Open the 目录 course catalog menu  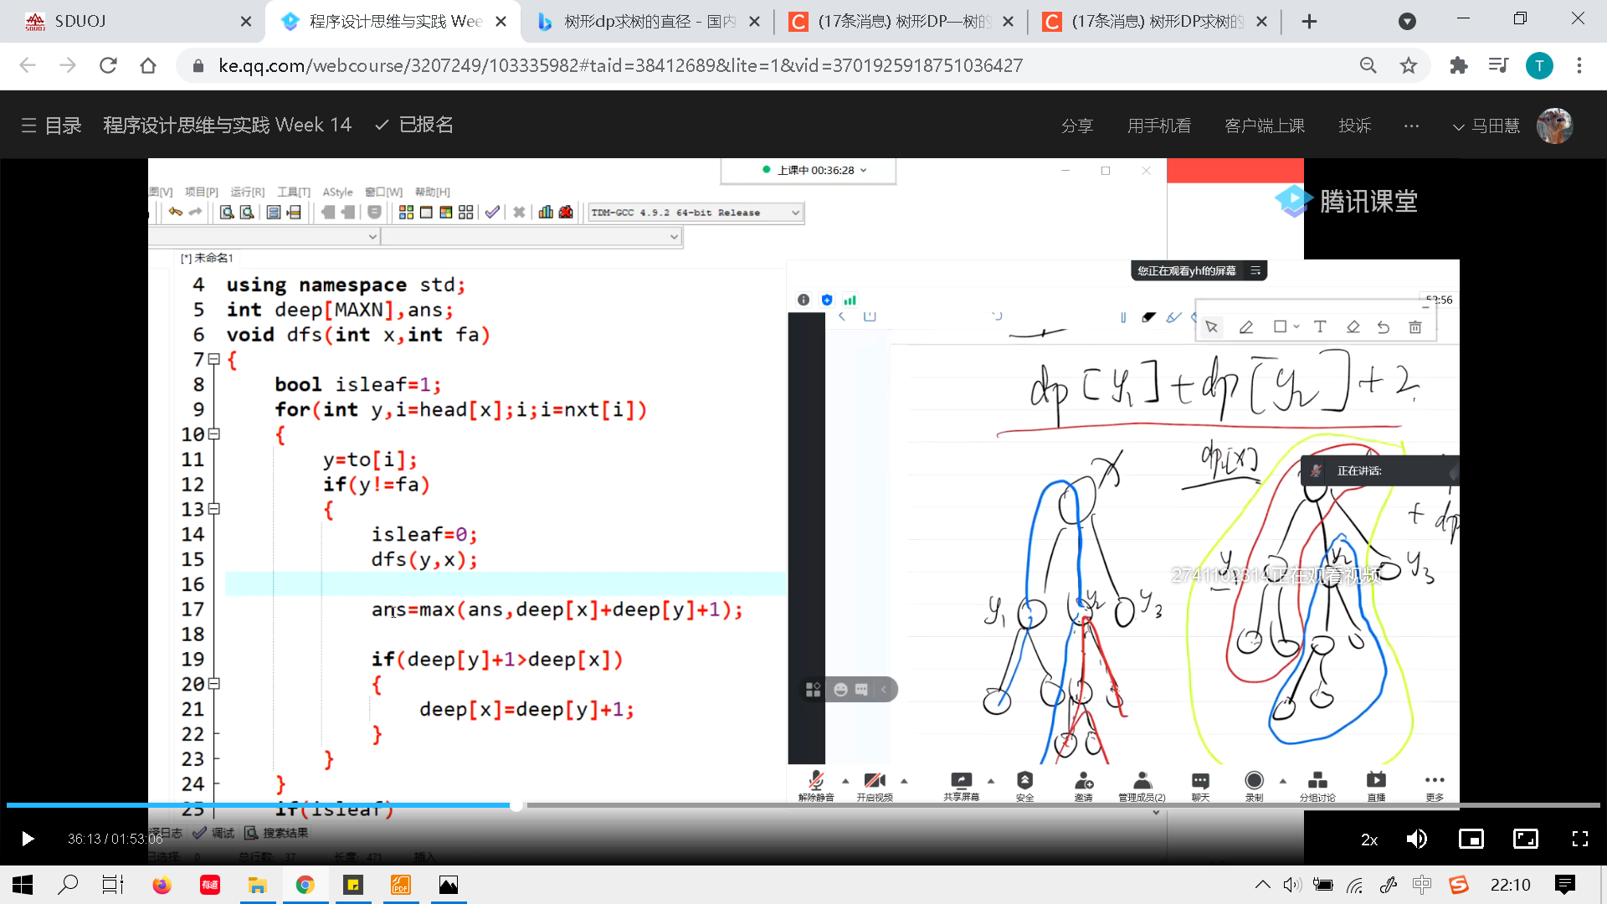[52, 126]
